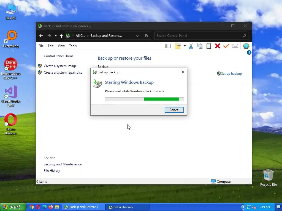282x211 pixels.
Task: Open Classic Shell settings shell icon
Action: click(246, 46)
